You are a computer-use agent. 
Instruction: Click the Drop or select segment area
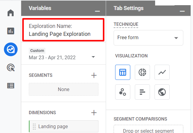click(148, 131)
